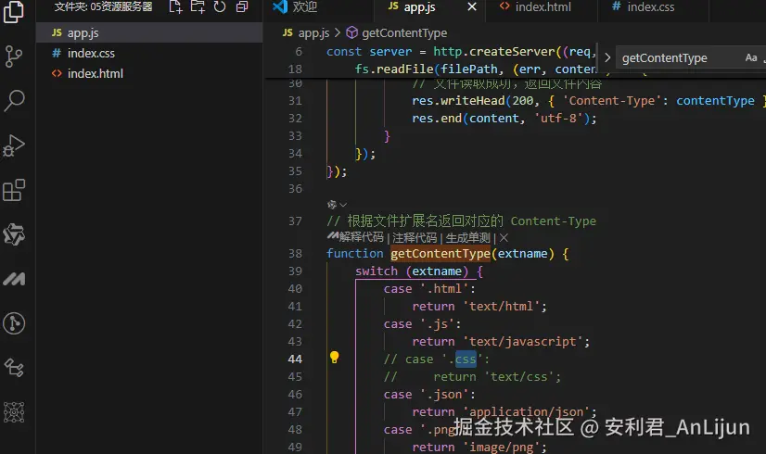Viewport: 766px width, 454px height.
Task: Refresh the file explorer
Action: point(220,6)
